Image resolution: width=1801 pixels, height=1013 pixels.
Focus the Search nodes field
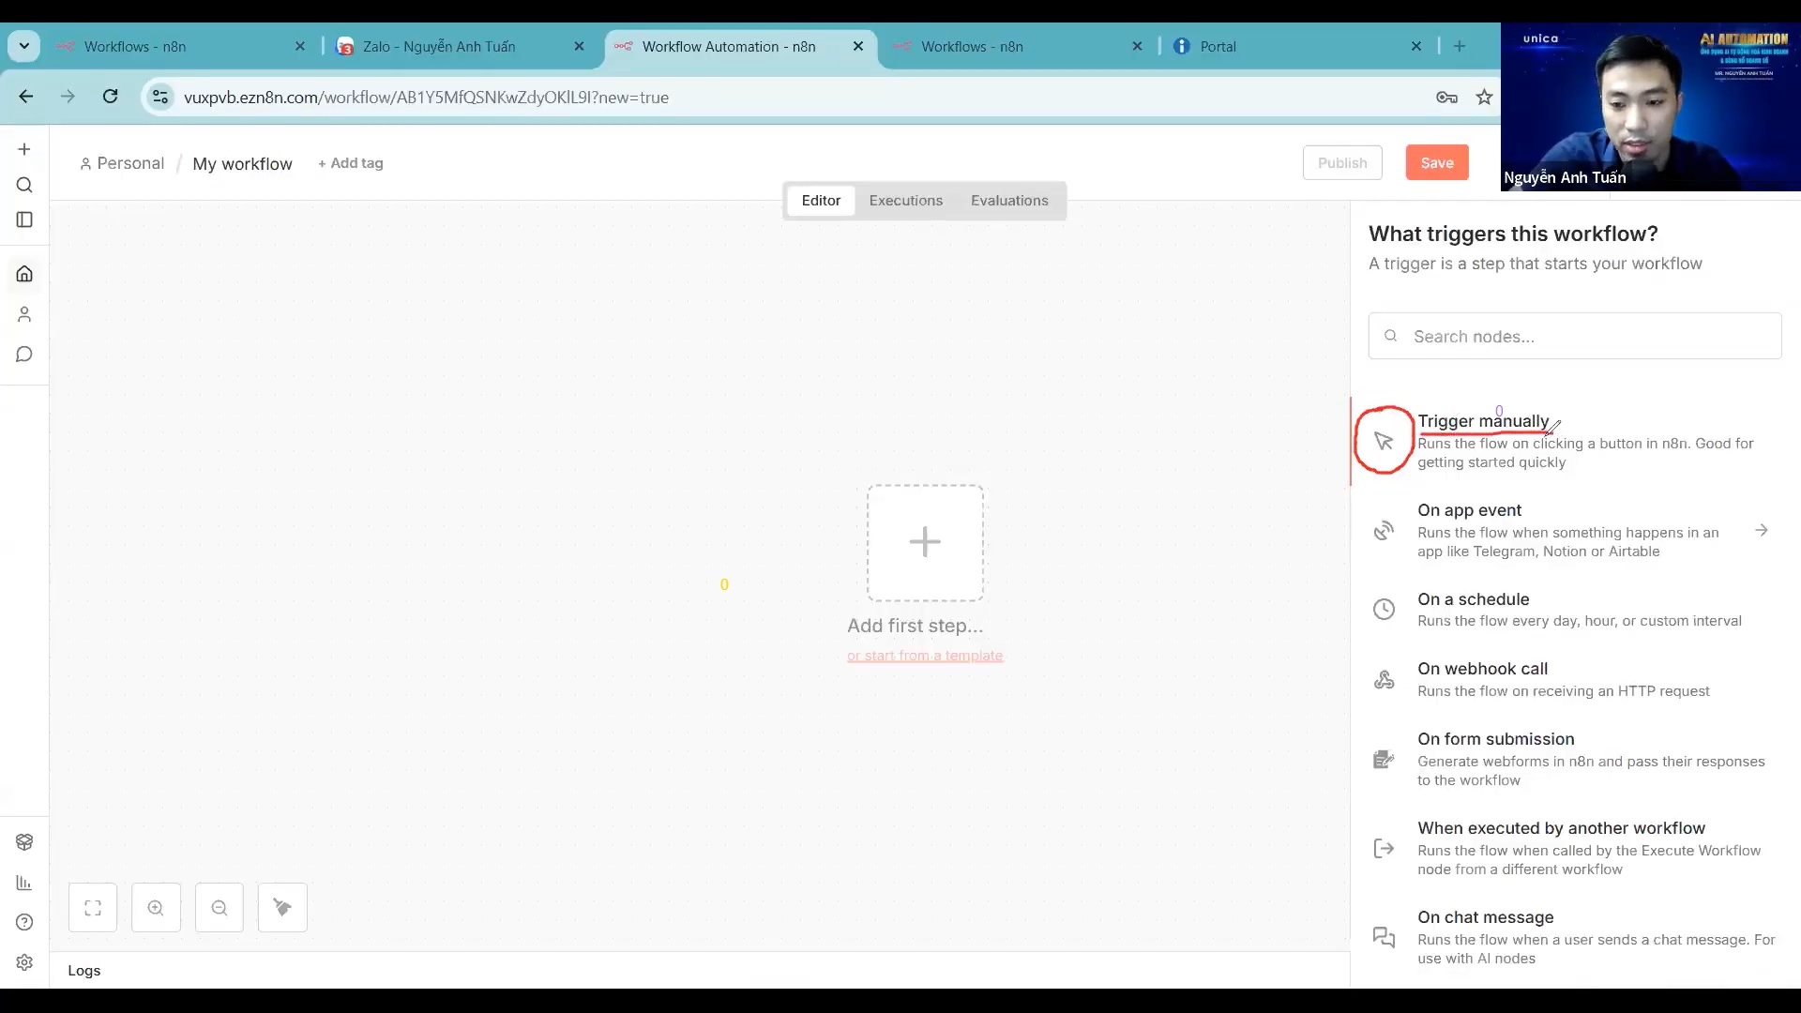pos(1575,336)
